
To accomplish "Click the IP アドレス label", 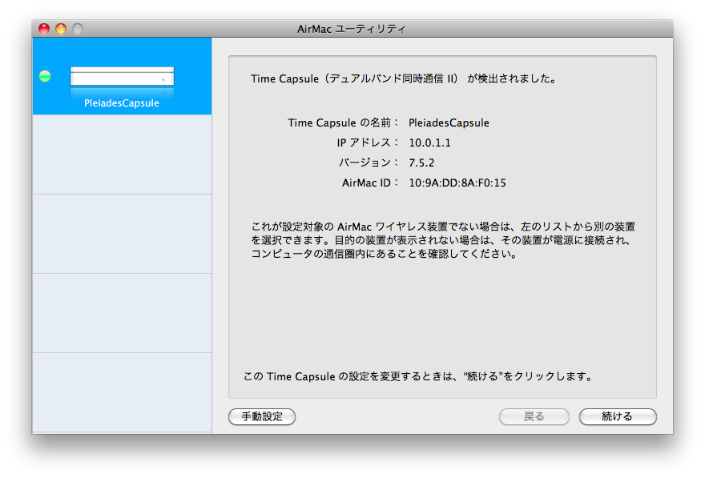I will point(368,143).
